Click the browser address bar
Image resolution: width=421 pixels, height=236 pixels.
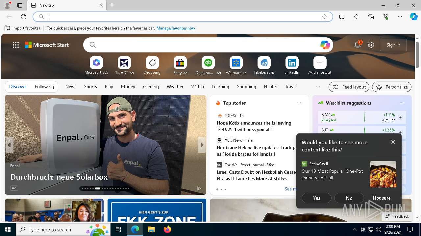183,17
